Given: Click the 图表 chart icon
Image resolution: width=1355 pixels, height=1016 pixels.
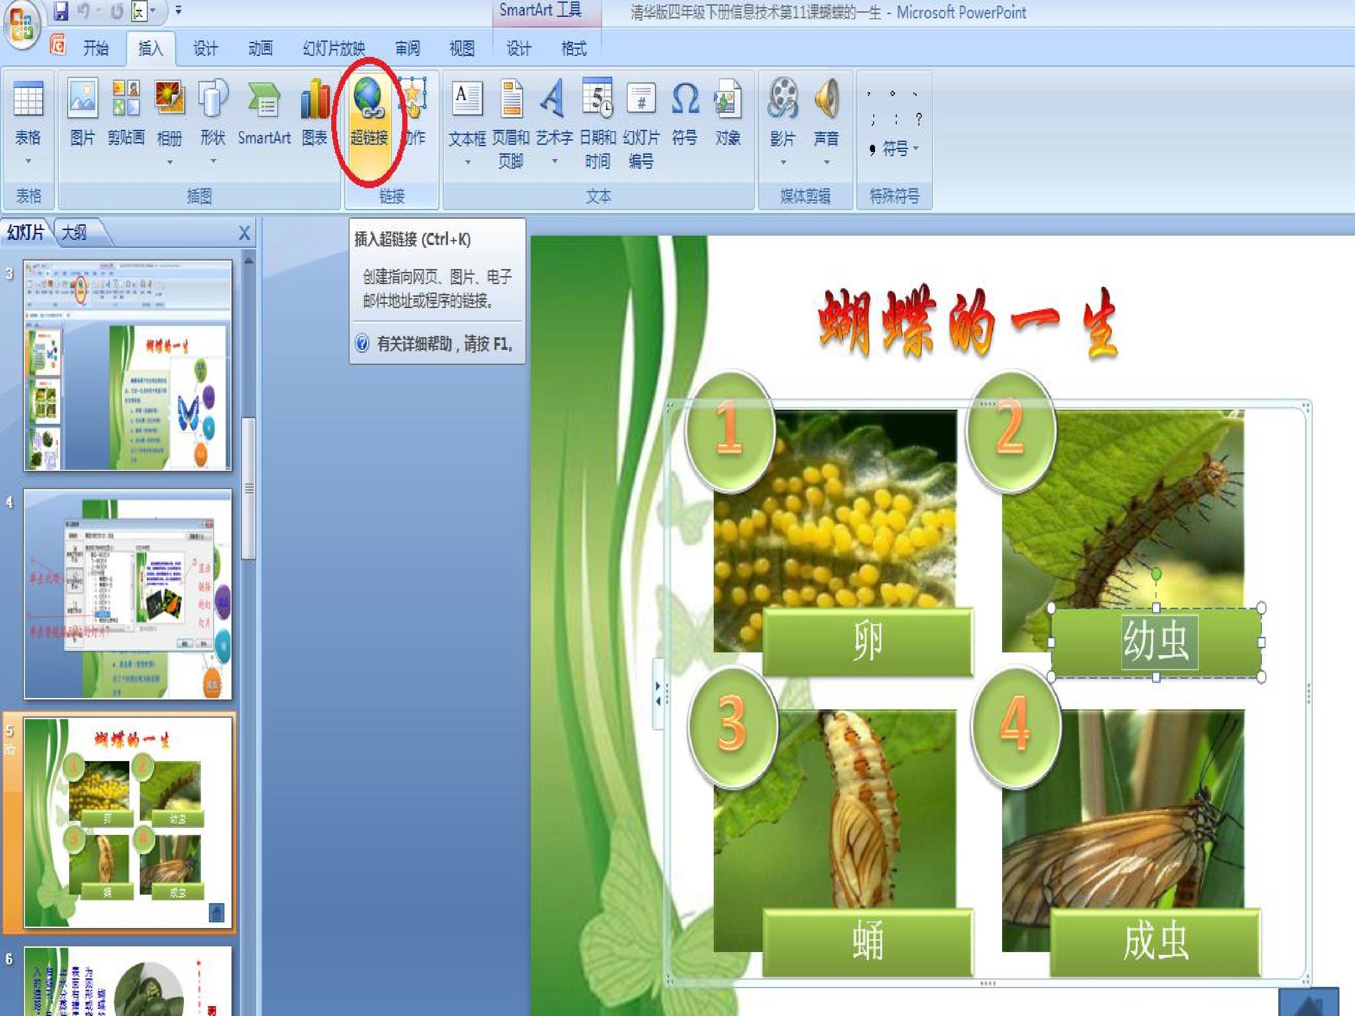Looking at the screenshot, I should click(315, 98).
